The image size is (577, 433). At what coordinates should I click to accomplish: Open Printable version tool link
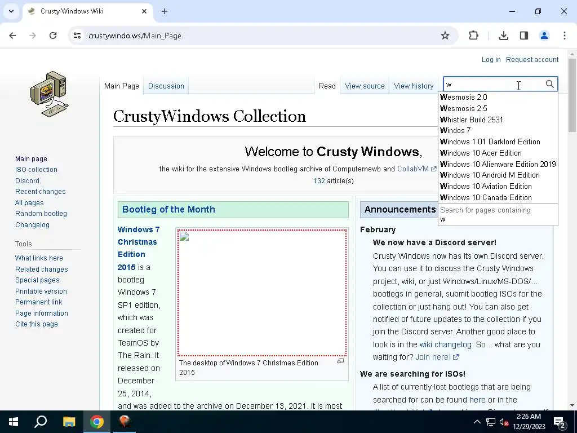tap(41, 291)
